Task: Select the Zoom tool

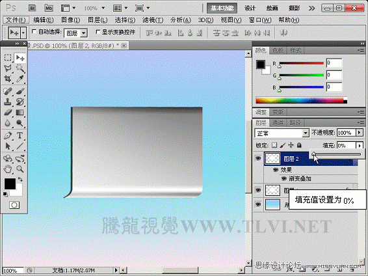Action: pos(20,169)
